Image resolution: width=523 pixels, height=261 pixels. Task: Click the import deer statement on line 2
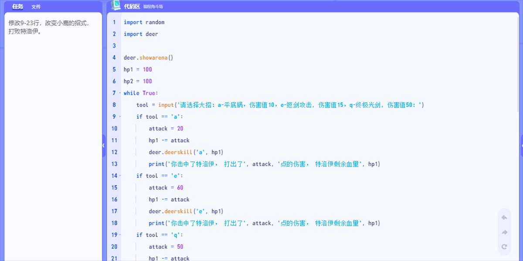[140, 33]
